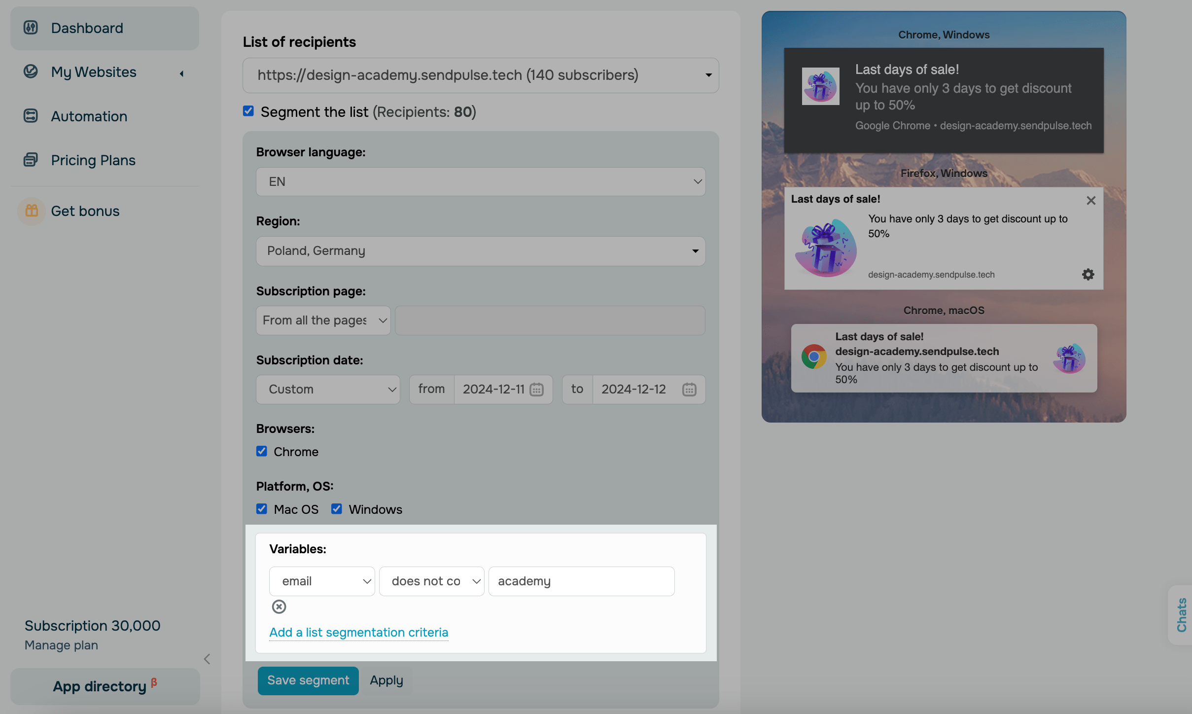Uncheck the Segment the list checkbox
1192x714 pixels.
(248, 111)
